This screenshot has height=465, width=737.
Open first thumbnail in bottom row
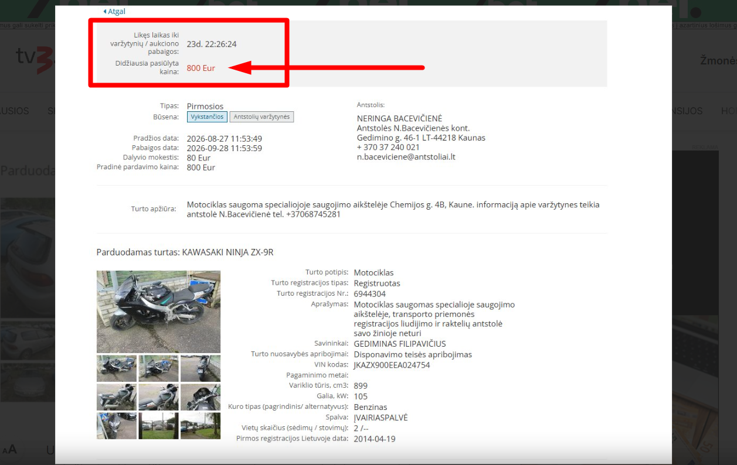pyautogui.click(x=117, y=426)
